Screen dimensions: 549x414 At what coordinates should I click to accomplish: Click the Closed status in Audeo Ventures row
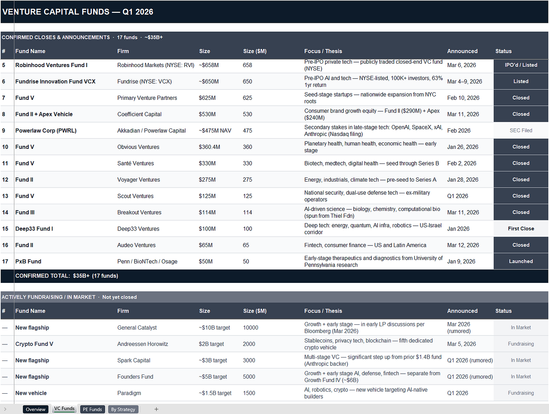[x=521, y=245]
